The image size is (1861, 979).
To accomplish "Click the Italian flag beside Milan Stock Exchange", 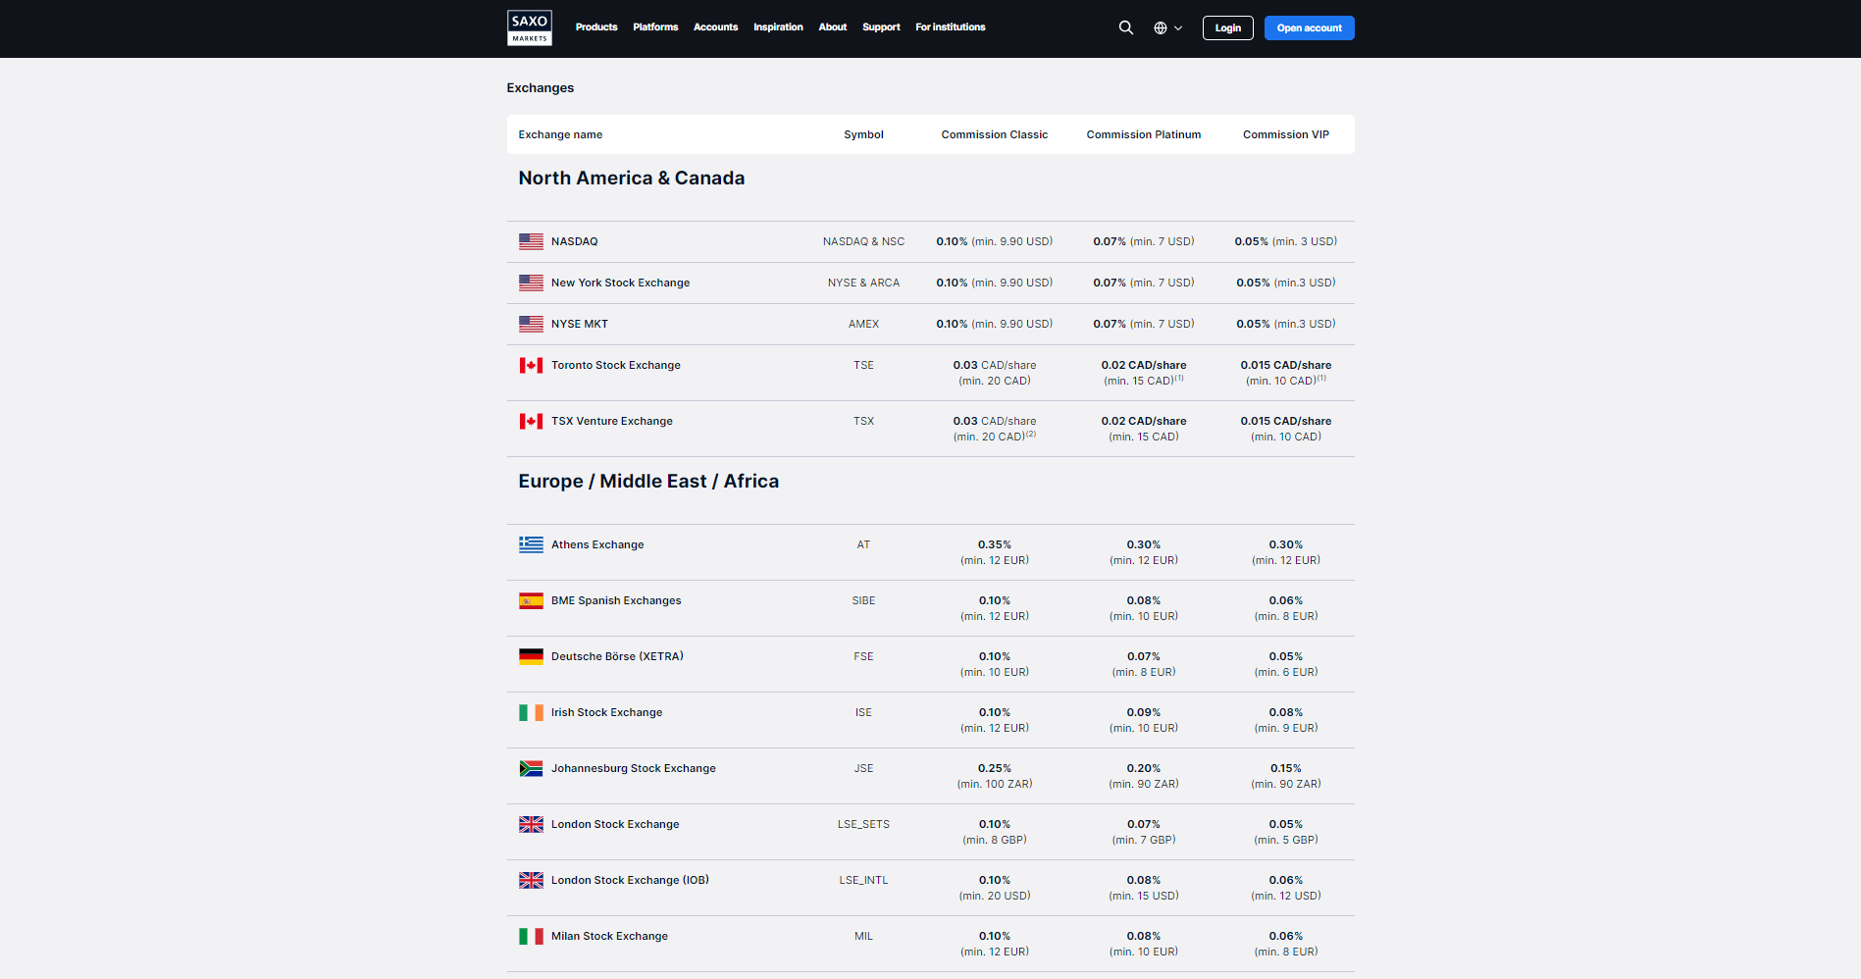I will tap(531, 936).
